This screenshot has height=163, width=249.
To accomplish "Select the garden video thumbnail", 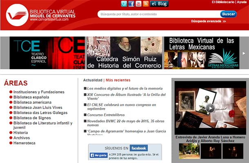I will click(x=189, y=151).
